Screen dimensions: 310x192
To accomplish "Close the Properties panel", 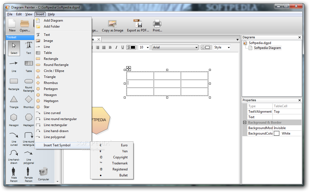I will 300,100.
